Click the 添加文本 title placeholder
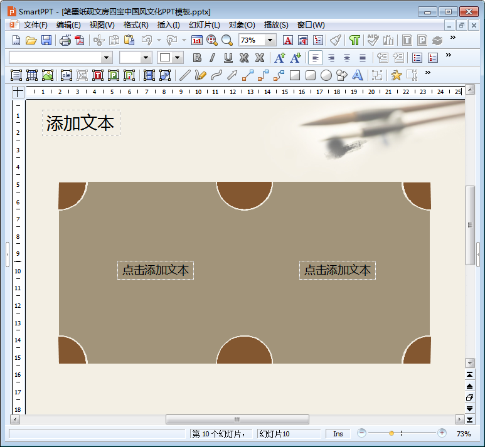Viewport: 485px width, 447px height. point(80,124)
